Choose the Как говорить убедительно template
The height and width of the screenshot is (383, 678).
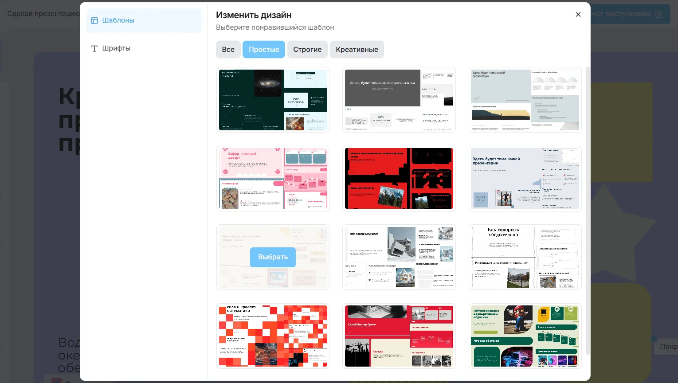(525, 257)
